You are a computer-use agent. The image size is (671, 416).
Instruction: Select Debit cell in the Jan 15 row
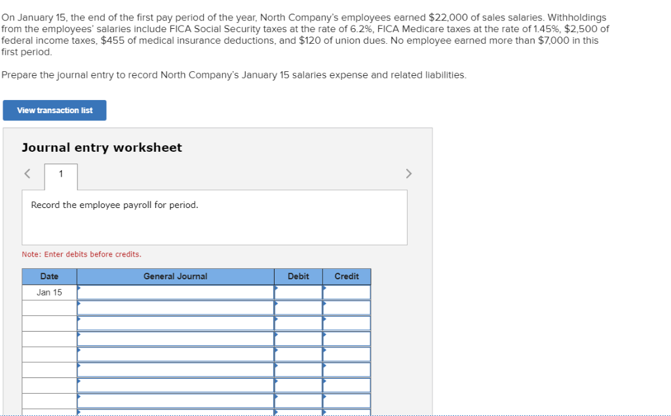(x=298, y=292)
